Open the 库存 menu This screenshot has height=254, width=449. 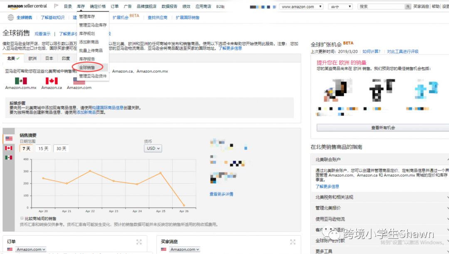(x=81, y=6)
